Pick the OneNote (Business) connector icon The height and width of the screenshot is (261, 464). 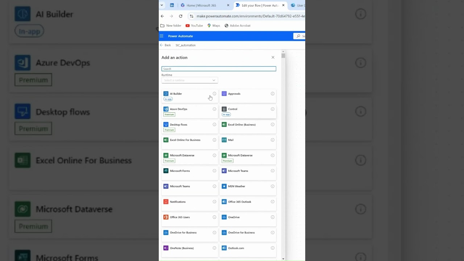click(x=166, y=248)
